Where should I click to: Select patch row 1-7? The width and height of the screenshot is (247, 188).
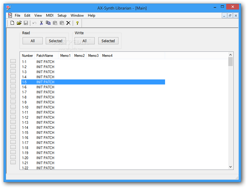click(93, 92)
